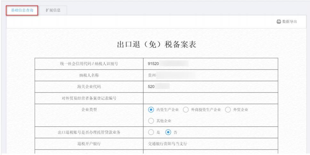The height and width of the screenshot is (155, 310).
Task: Click the empty 对外贸易经营者备案登记表编号 field
Action: pyautogui.click(x=211, y=98)
